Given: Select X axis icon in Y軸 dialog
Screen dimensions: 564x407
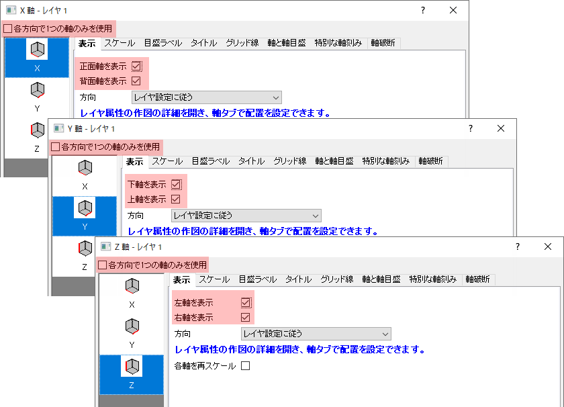Looking at the screenshot, I should click(85, 168).
